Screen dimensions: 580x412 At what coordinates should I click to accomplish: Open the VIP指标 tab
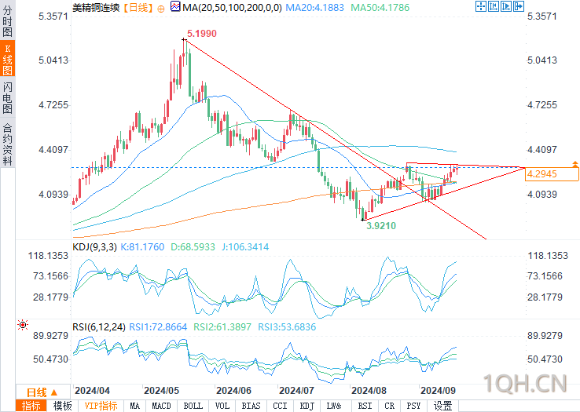click(101, 406)
